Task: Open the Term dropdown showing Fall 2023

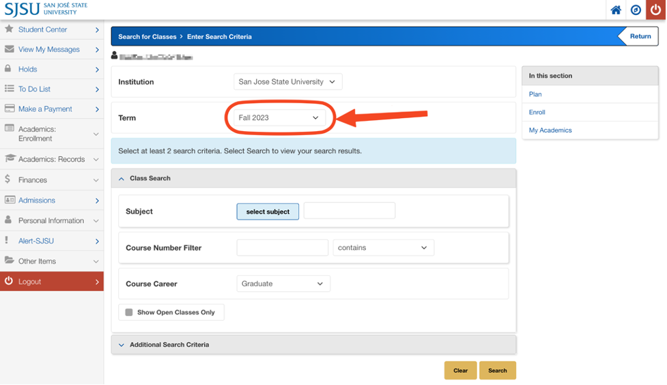Action: coord(279,118)
